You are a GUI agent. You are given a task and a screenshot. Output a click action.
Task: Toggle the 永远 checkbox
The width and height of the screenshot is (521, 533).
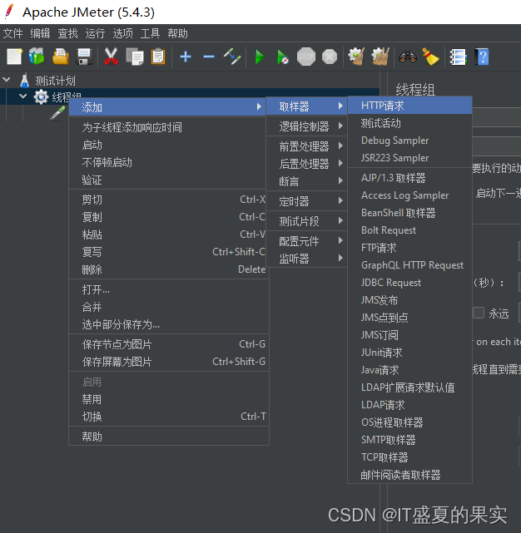coord(479,313)
